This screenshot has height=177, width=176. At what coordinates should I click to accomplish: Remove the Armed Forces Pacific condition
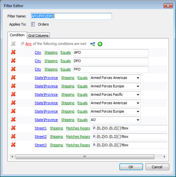(13, 94)
